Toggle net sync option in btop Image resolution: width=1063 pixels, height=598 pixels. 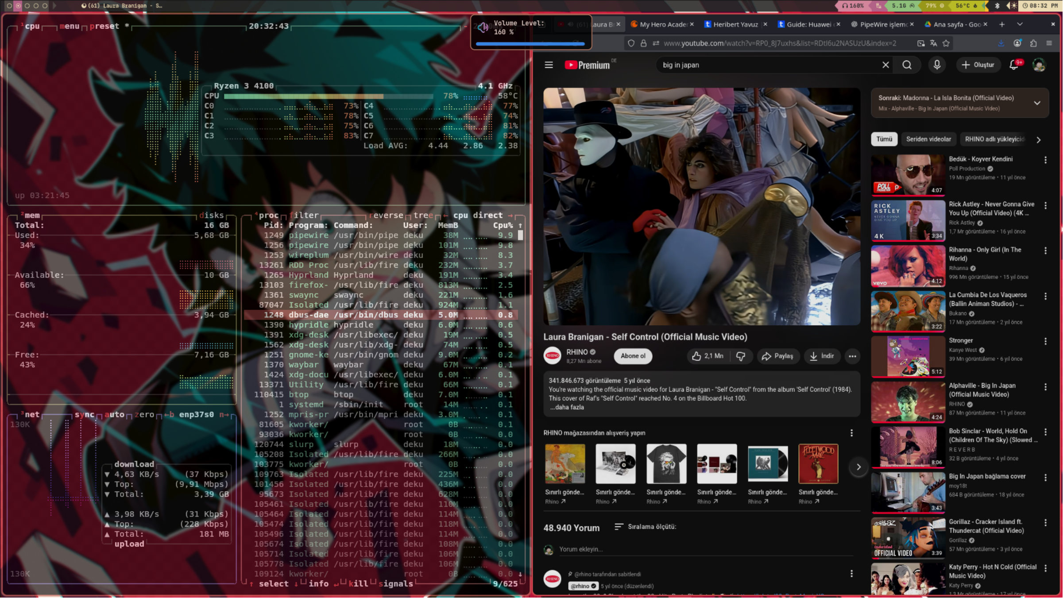tap(85, 414)
